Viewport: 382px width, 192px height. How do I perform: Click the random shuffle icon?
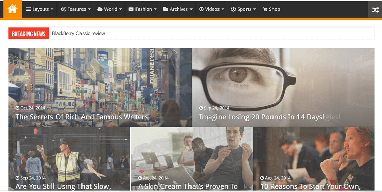tap(375, 9)
